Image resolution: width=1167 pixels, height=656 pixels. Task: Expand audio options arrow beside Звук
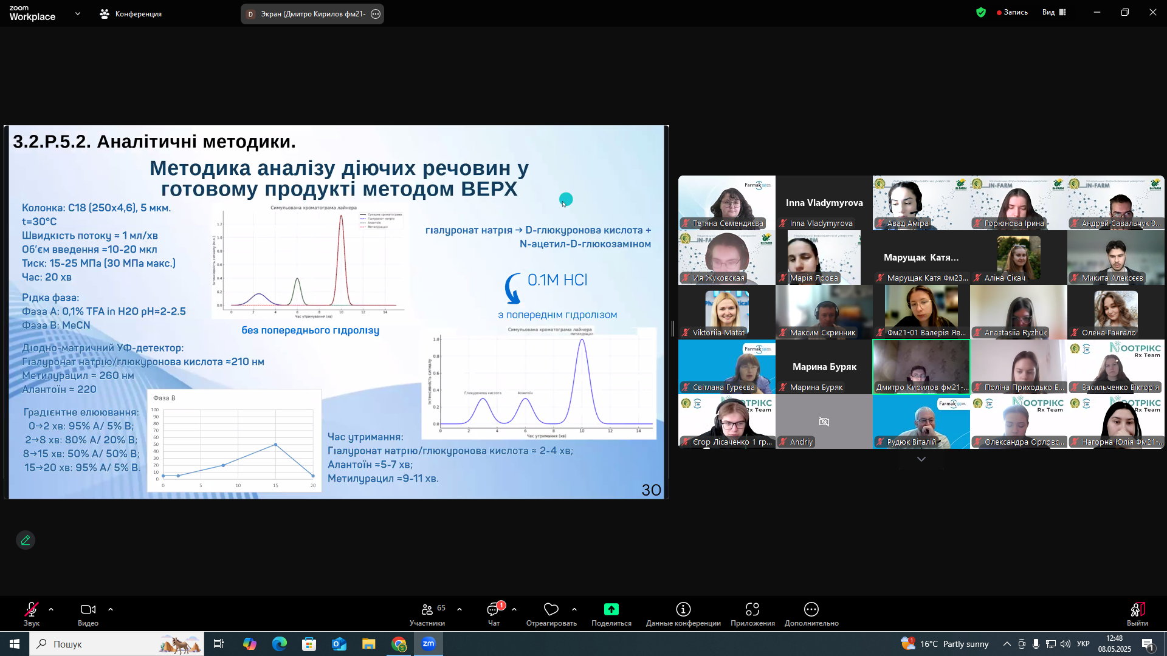[51, 609]
